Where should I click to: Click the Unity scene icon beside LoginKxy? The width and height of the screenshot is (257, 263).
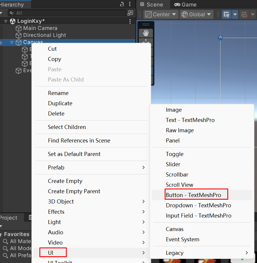click(13, 21)
